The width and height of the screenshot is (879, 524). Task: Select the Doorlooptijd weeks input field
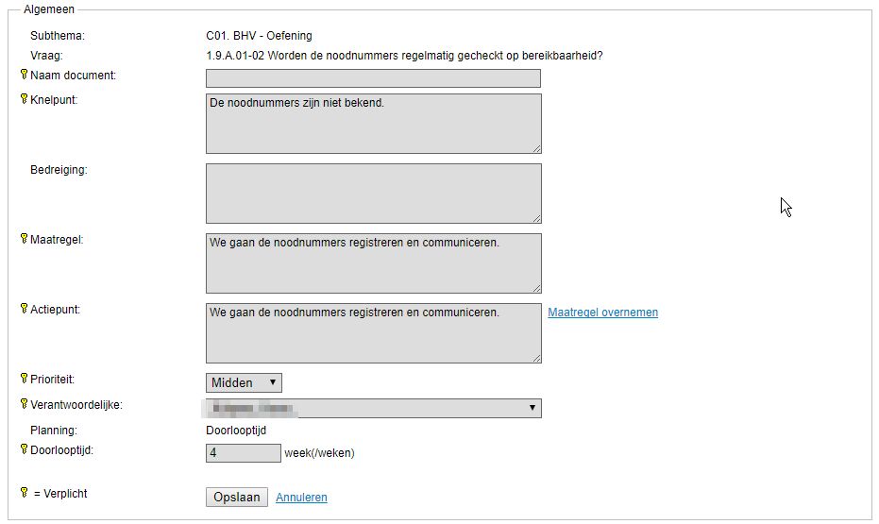pos(243,453)
